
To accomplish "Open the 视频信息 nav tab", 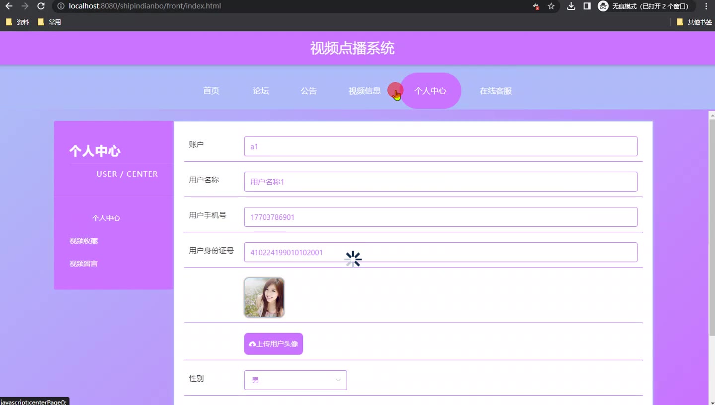I will tap(364, 91).
